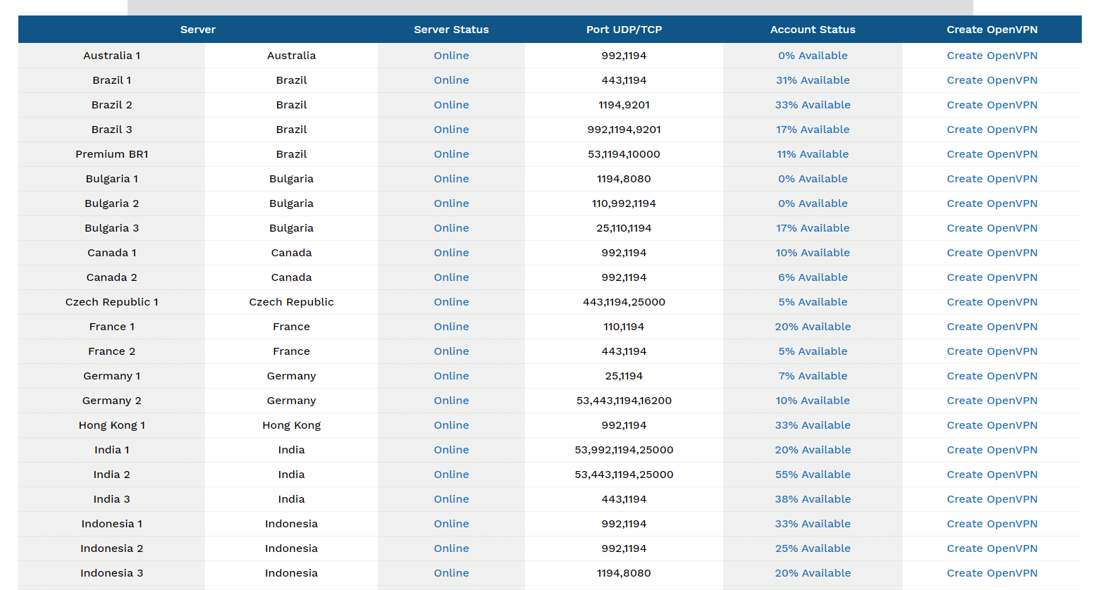Click the Create OpenVPN column header
1098x590 pixels.
coord(992,30)
